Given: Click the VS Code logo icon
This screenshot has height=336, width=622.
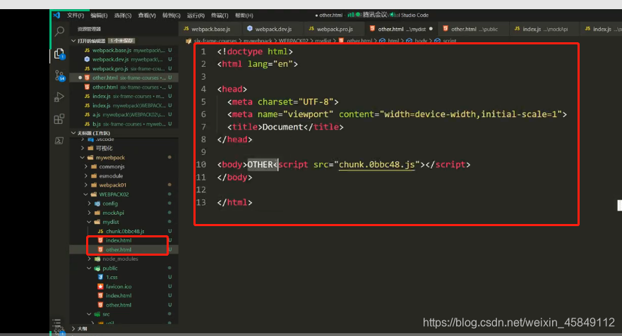Looking at the screenshot, I should click(56, 15).
